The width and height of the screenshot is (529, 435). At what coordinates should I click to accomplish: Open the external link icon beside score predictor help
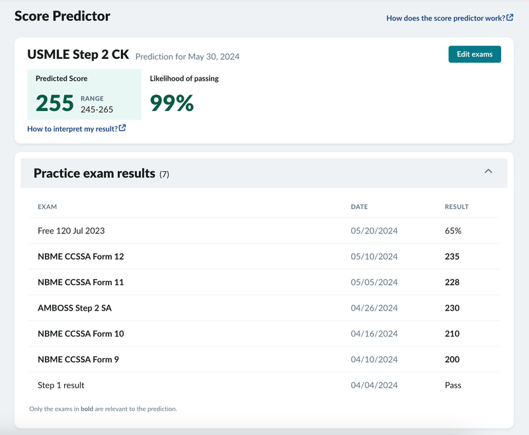tap(510, 17)
